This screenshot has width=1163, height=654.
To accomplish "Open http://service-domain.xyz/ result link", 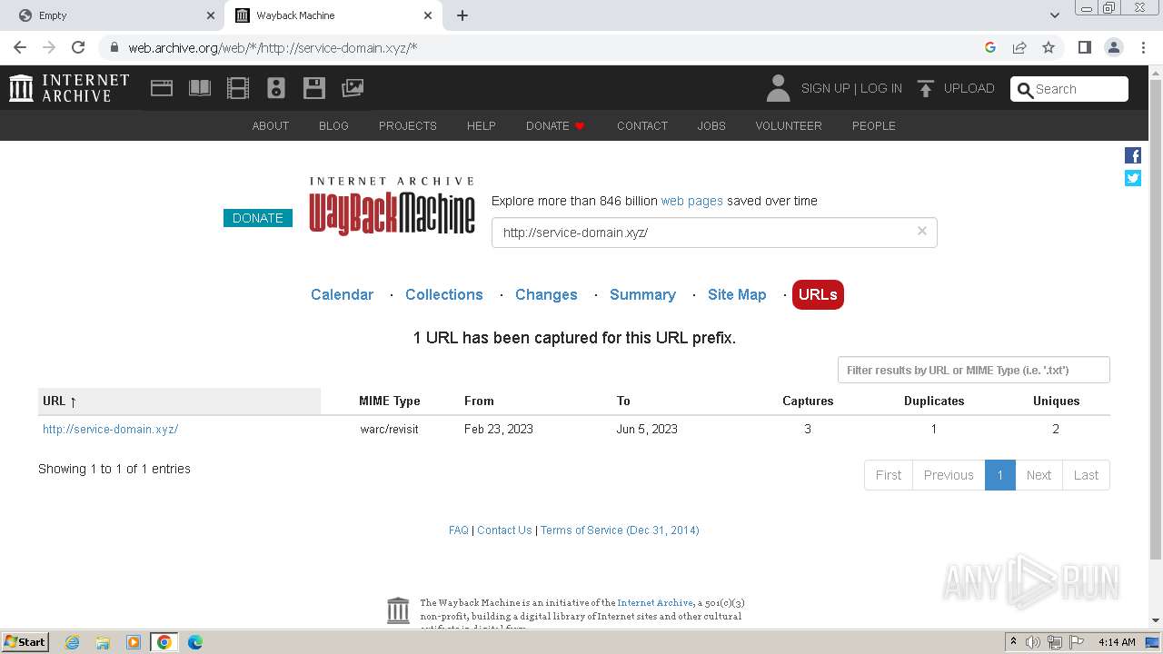I will 110,429.
